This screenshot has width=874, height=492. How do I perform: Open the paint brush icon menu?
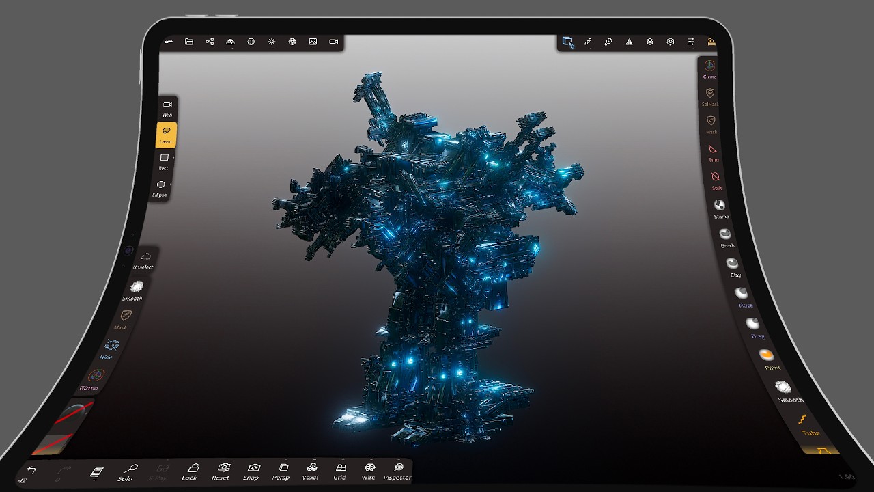point(608,42)
